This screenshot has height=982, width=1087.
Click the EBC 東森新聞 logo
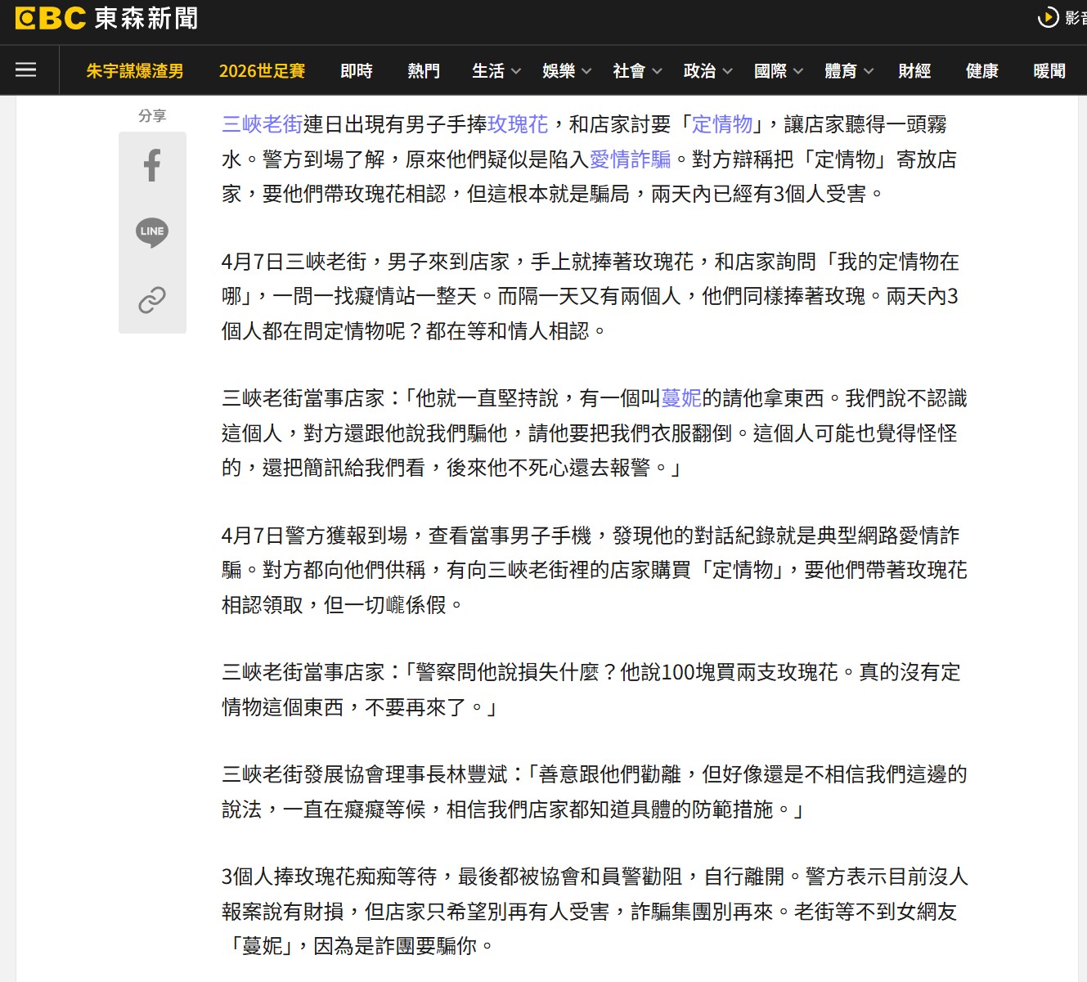pyautogui.click(x=106, y=19)
